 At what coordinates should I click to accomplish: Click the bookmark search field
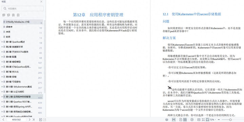22,8
